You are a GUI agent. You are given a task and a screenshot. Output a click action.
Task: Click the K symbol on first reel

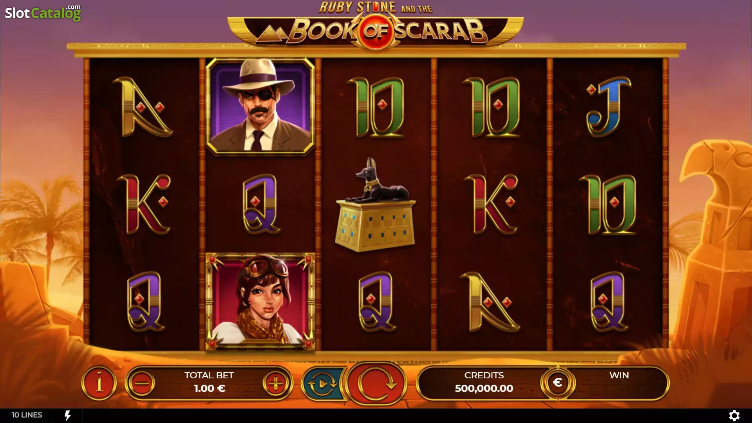click(x=144, y=204)
